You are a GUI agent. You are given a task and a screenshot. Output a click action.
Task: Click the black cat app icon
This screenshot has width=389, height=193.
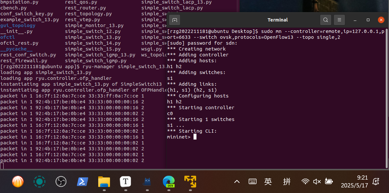pos(147,181)
